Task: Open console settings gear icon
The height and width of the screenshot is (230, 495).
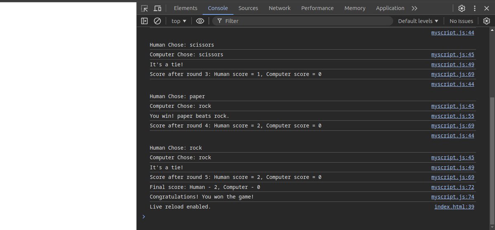Action: tap(487, 21)
